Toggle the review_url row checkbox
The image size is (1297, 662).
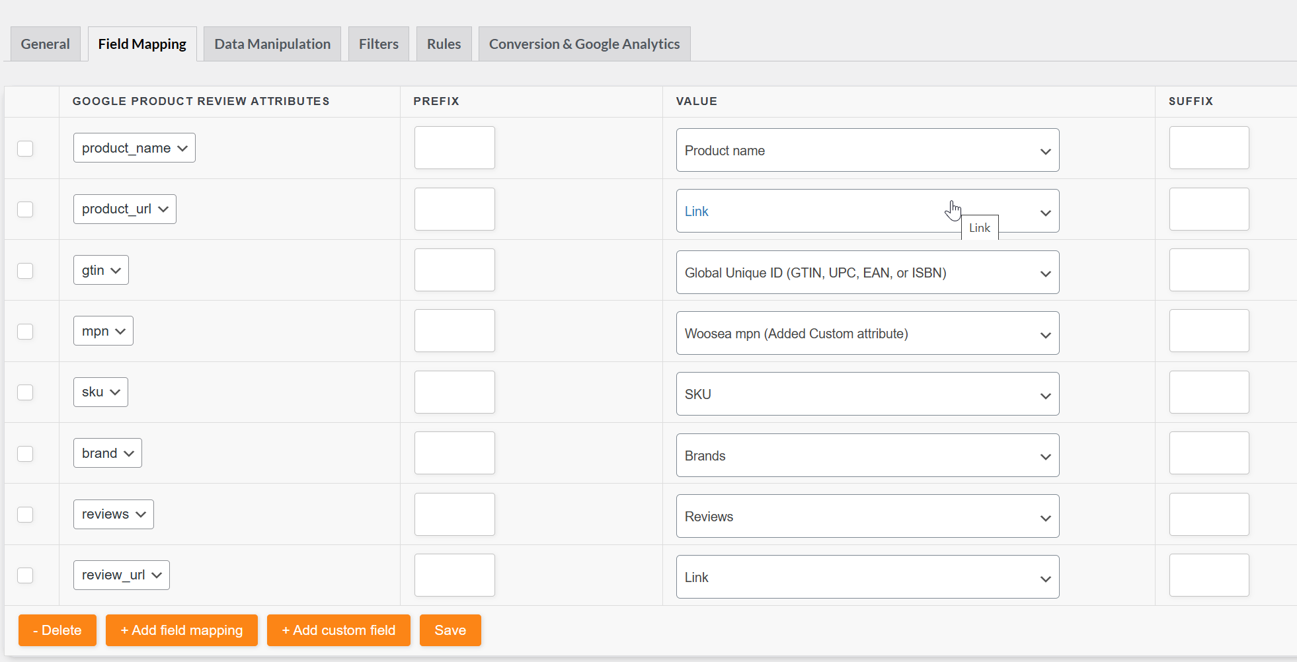click(25, 575)
